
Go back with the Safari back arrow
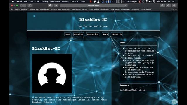click(21, 5)
